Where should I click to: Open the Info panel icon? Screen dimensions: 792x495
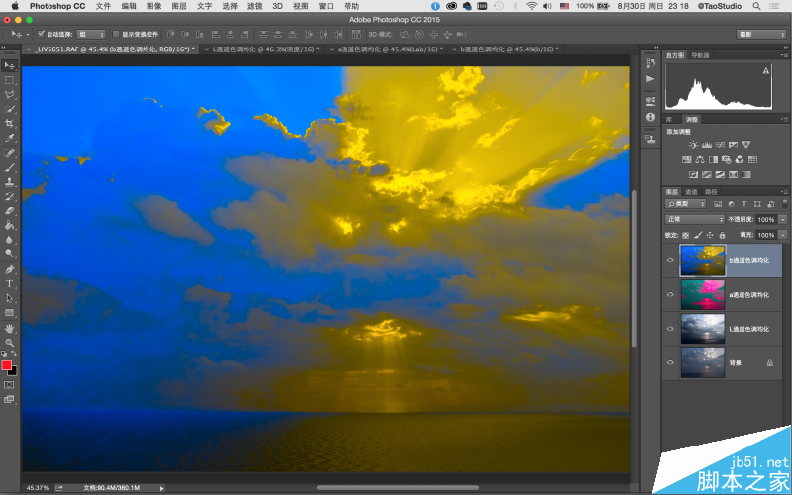point(650,117)
